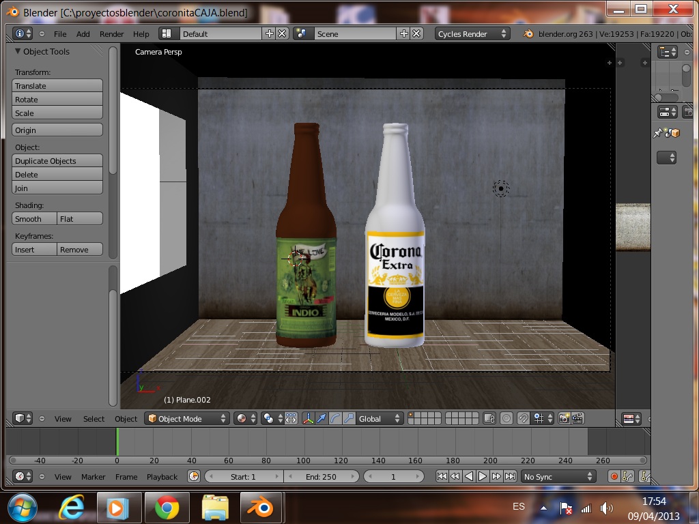Image resolution: width=699 pixels, height=524 pixels.
Task: Open the Marker menu
Action: click(93, 477)
